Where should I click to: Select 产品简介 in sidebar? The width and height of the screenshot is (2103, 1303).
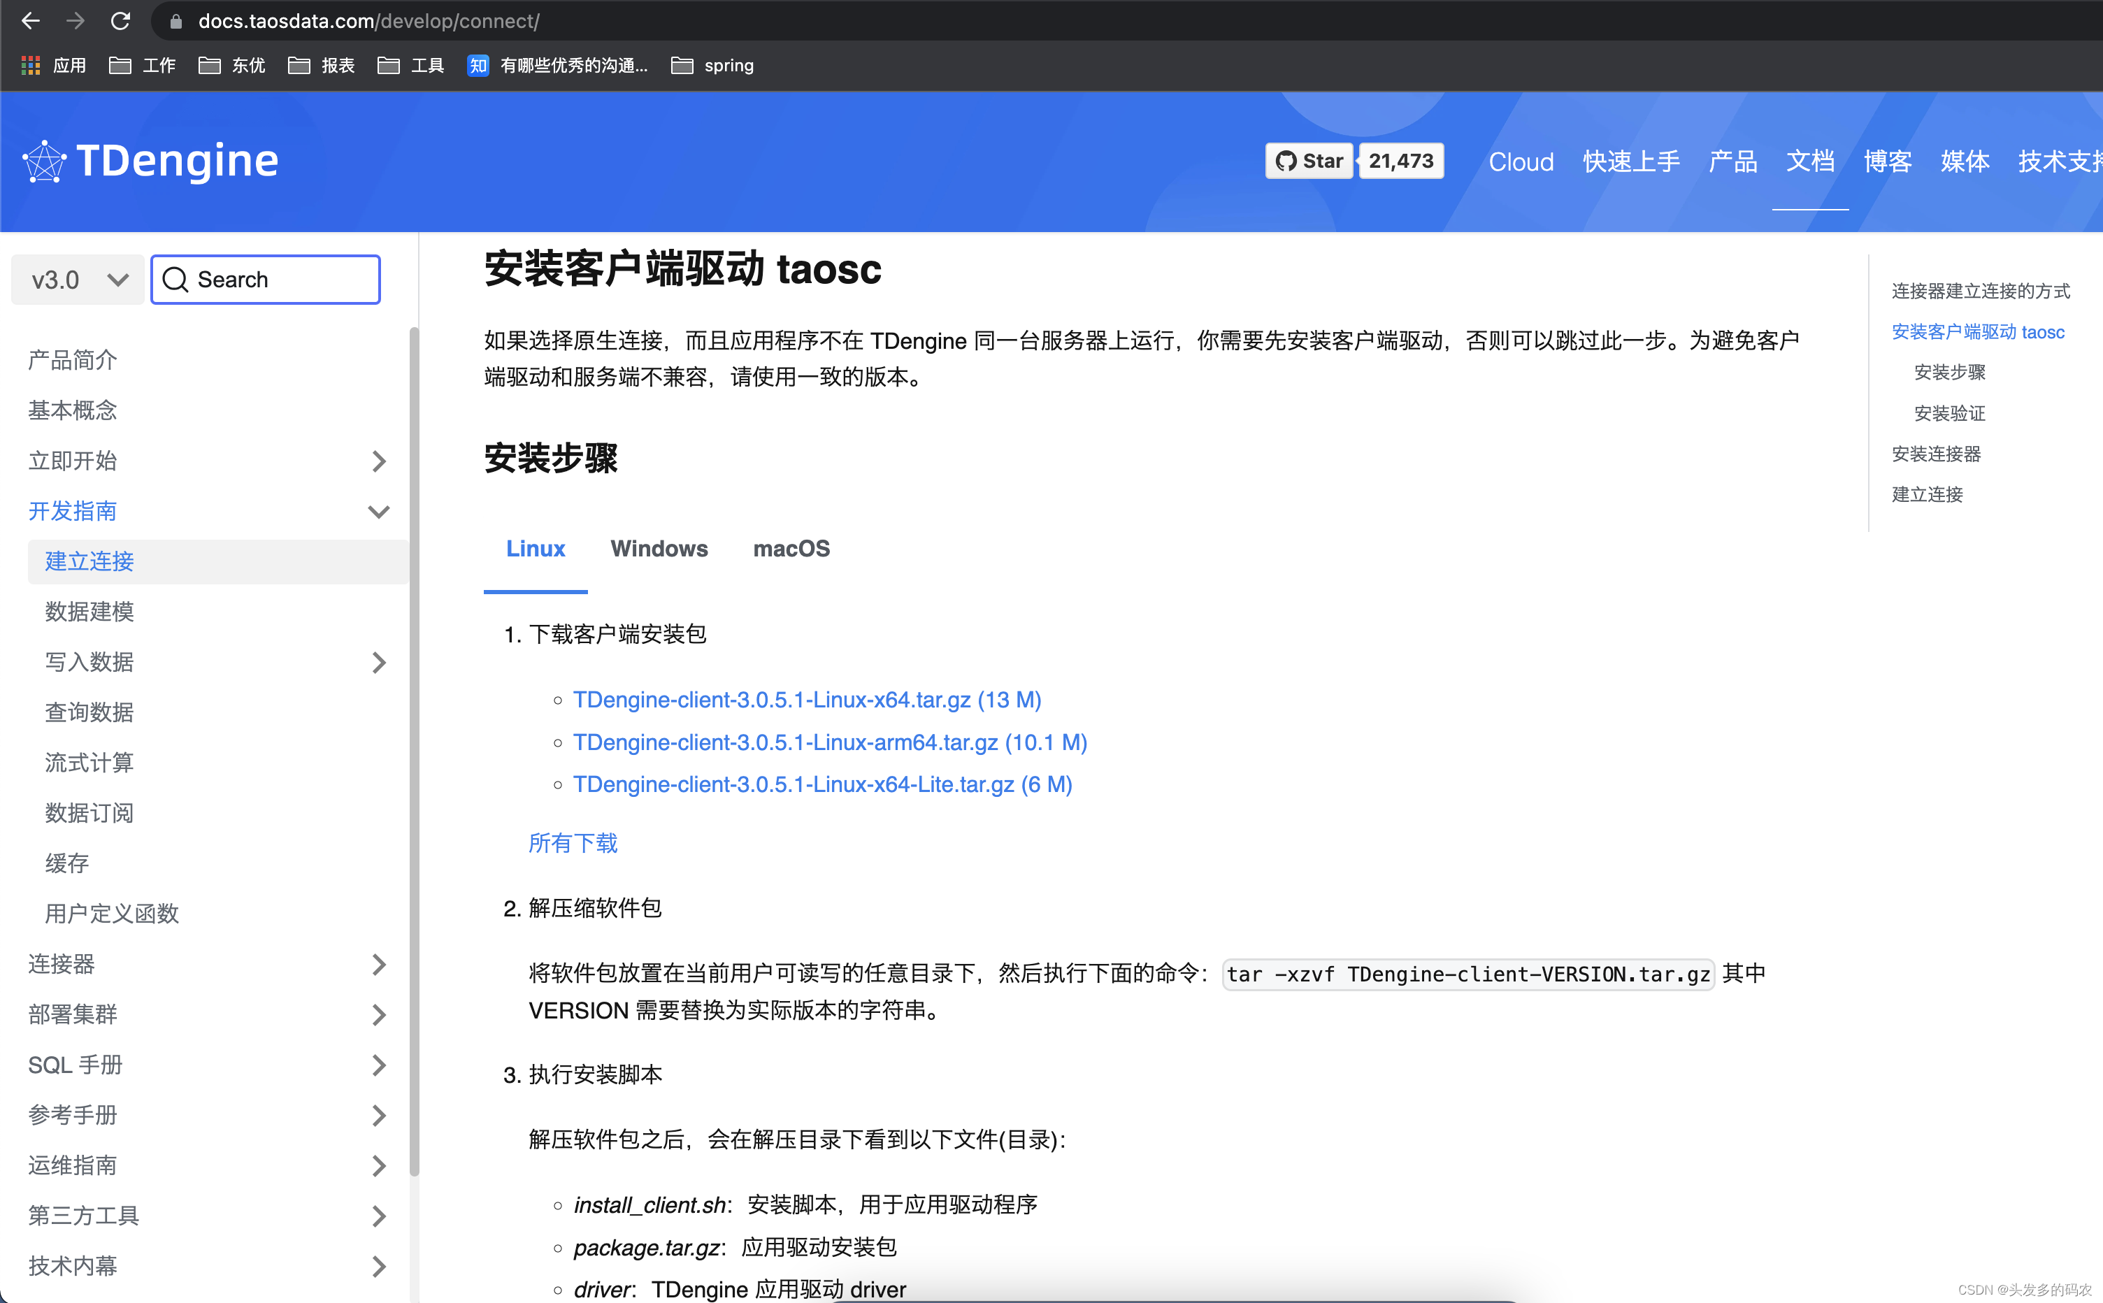click(x=73, y=360)
